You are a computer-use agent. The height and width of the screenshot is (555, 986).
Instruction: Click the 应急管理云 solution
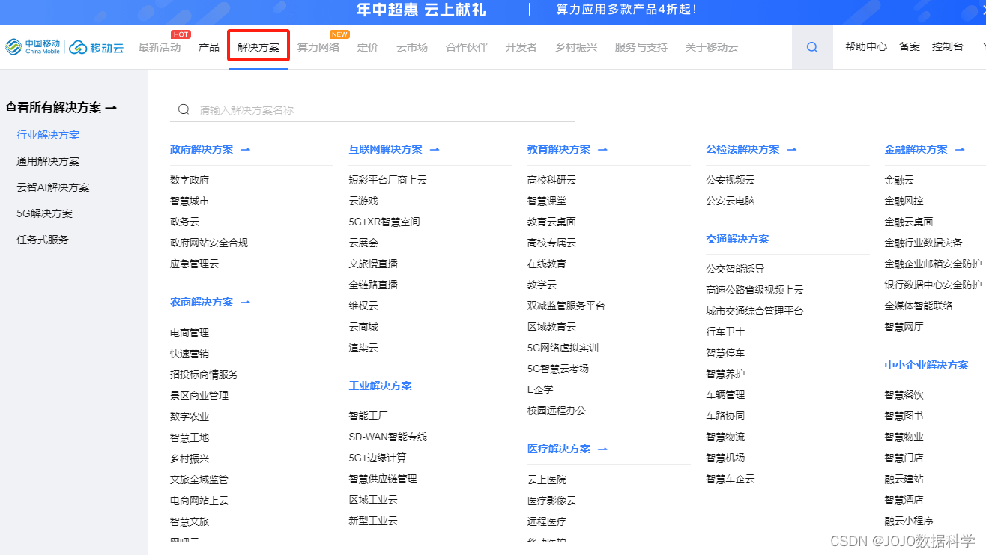coord(195,264)
